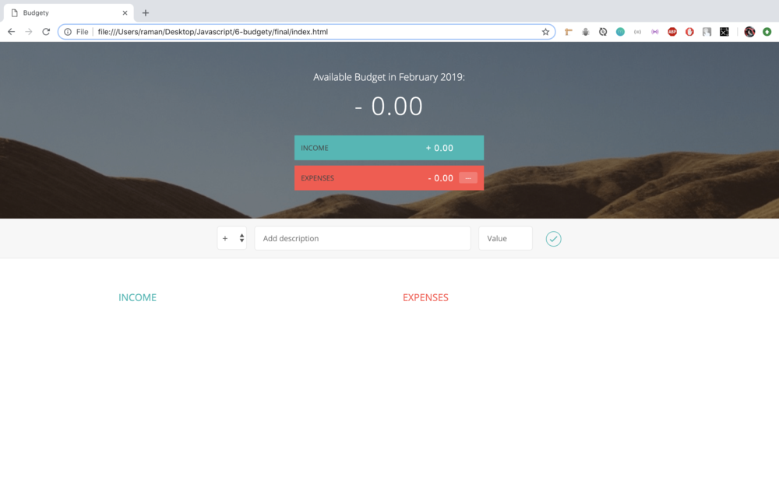The image size is (779, 484).
Task: Click the expenses percentage badge
Action: [x=467, y=178]
